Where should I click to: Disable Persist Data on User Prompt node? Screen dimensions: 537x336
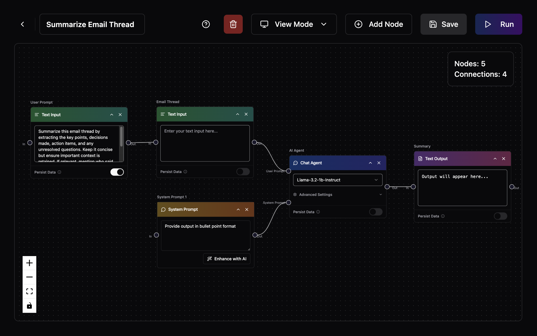coord(117,172)
